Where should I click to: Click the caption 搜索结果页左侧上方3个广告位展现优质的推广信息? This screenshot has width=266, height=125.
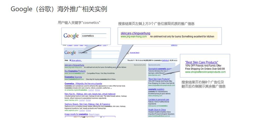156,24
